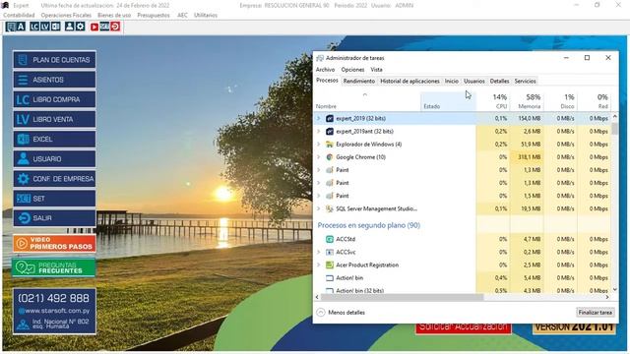Open the Operaciones Fiscales menu

66,15
